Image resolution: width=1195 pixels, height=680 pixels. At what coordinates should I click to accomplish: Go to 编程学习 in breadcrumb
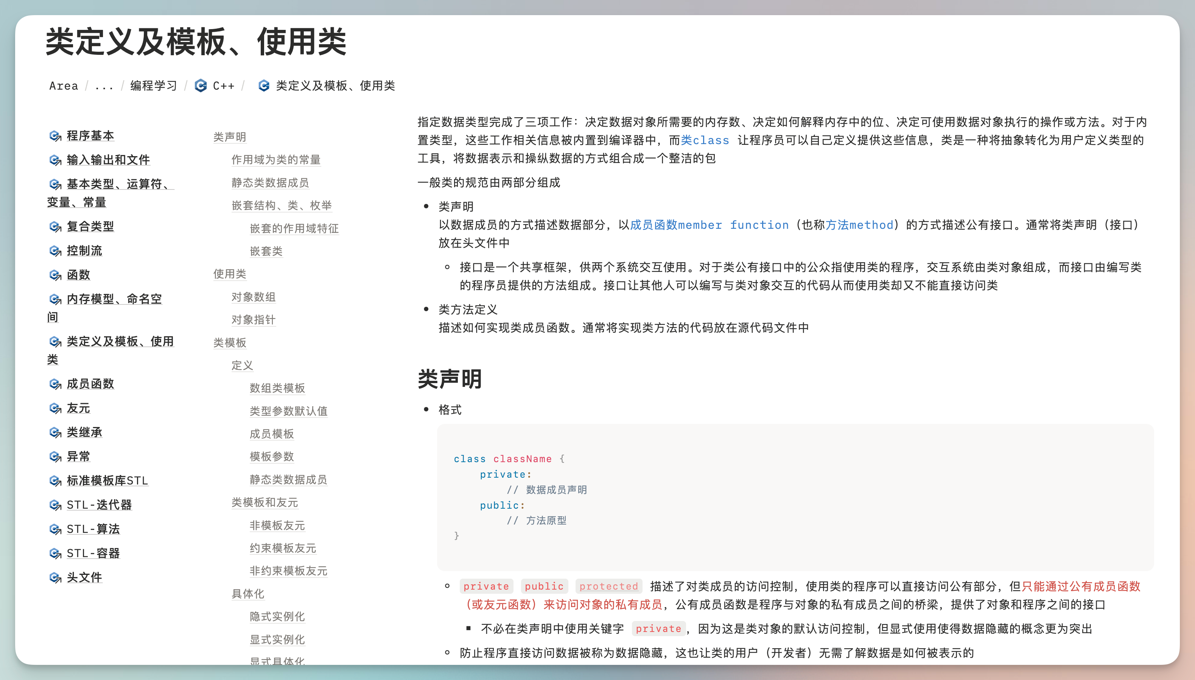tap(154, 86)
